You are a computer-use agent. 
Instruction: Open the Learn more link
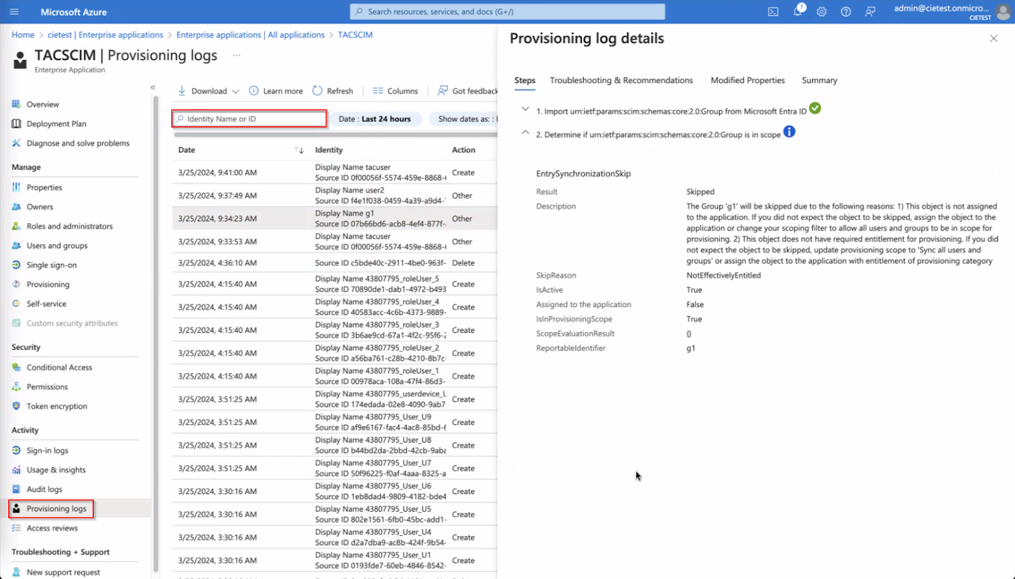point(282,90)
